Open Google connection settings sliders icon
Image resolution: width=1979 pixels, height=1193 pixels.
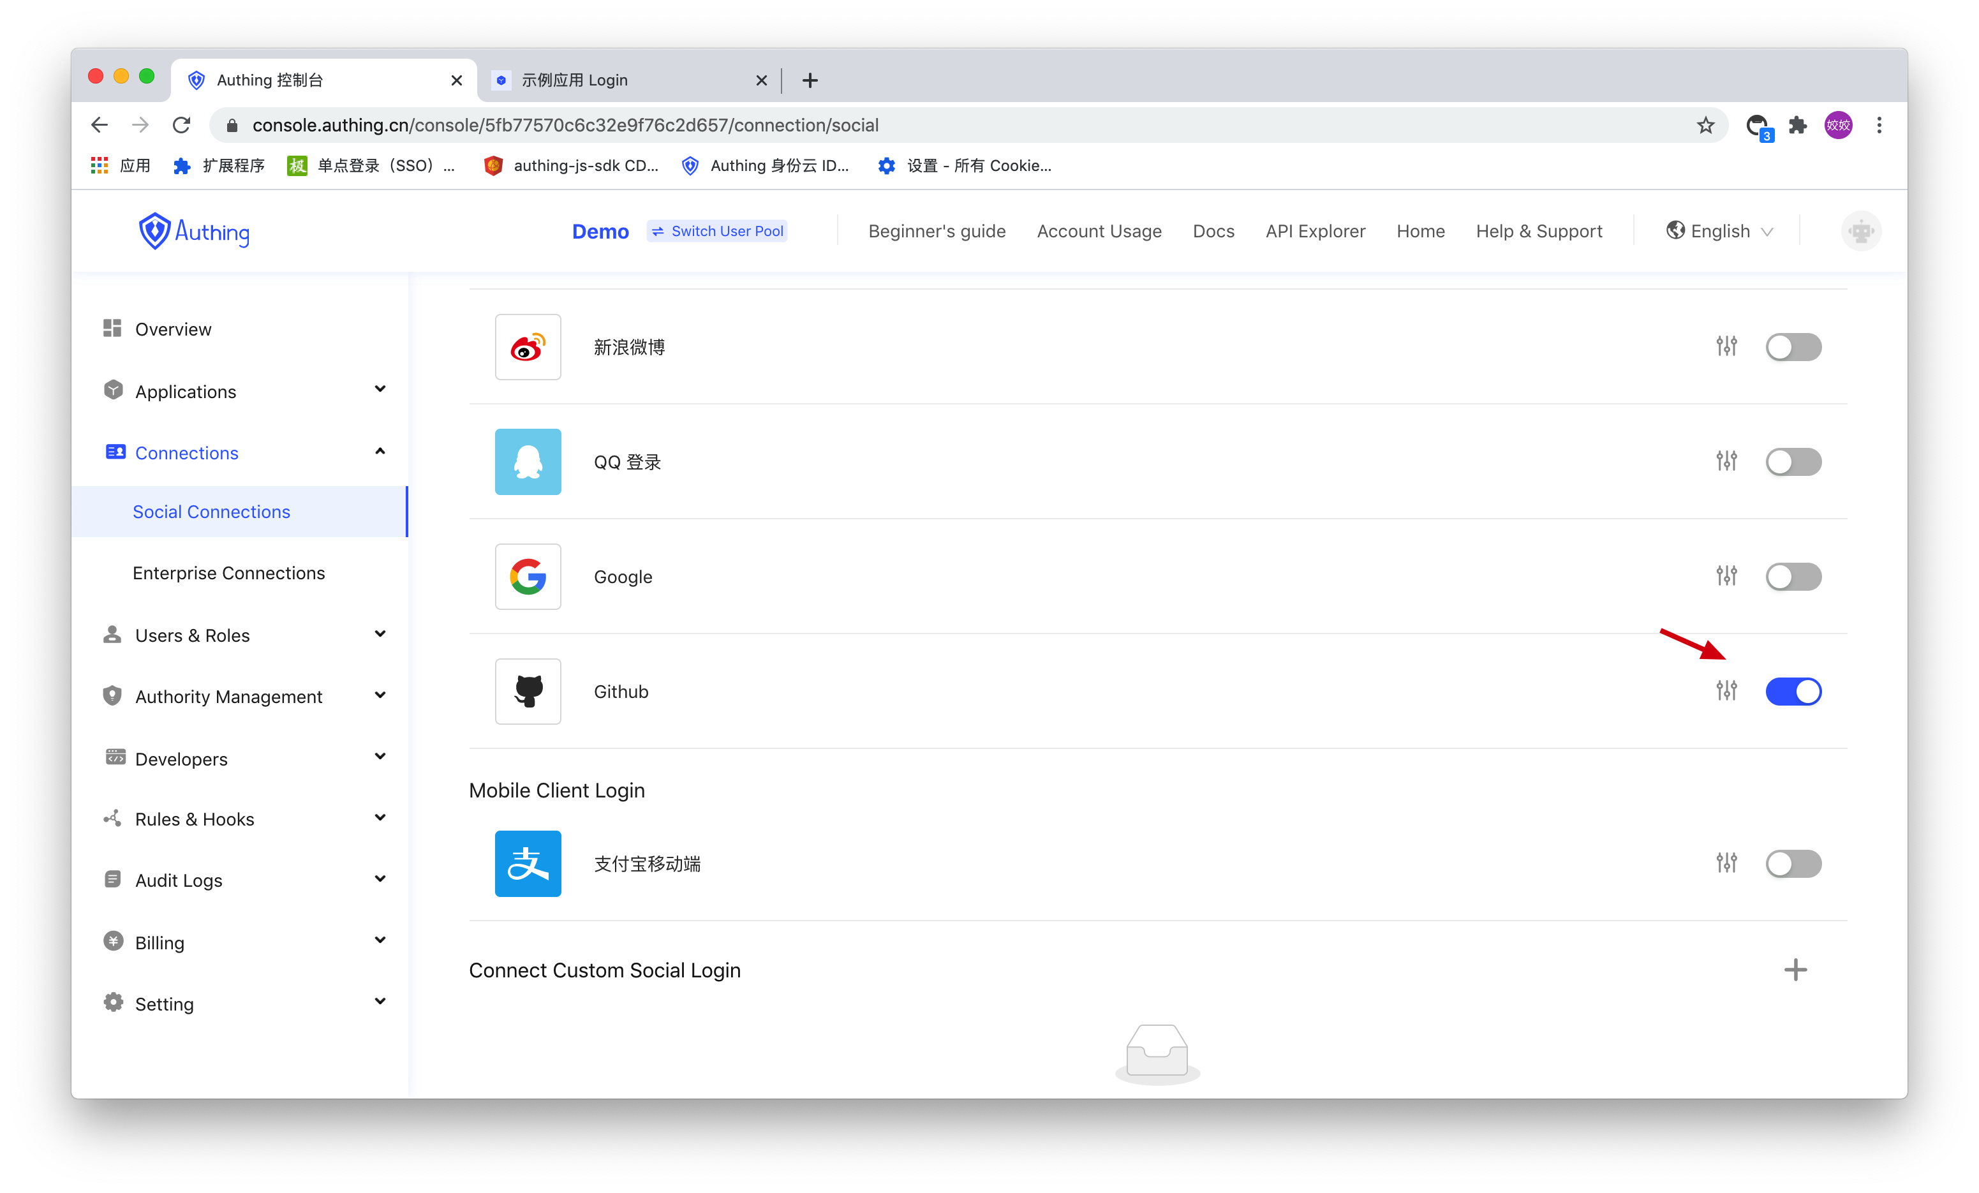(x=1726, y=576)
